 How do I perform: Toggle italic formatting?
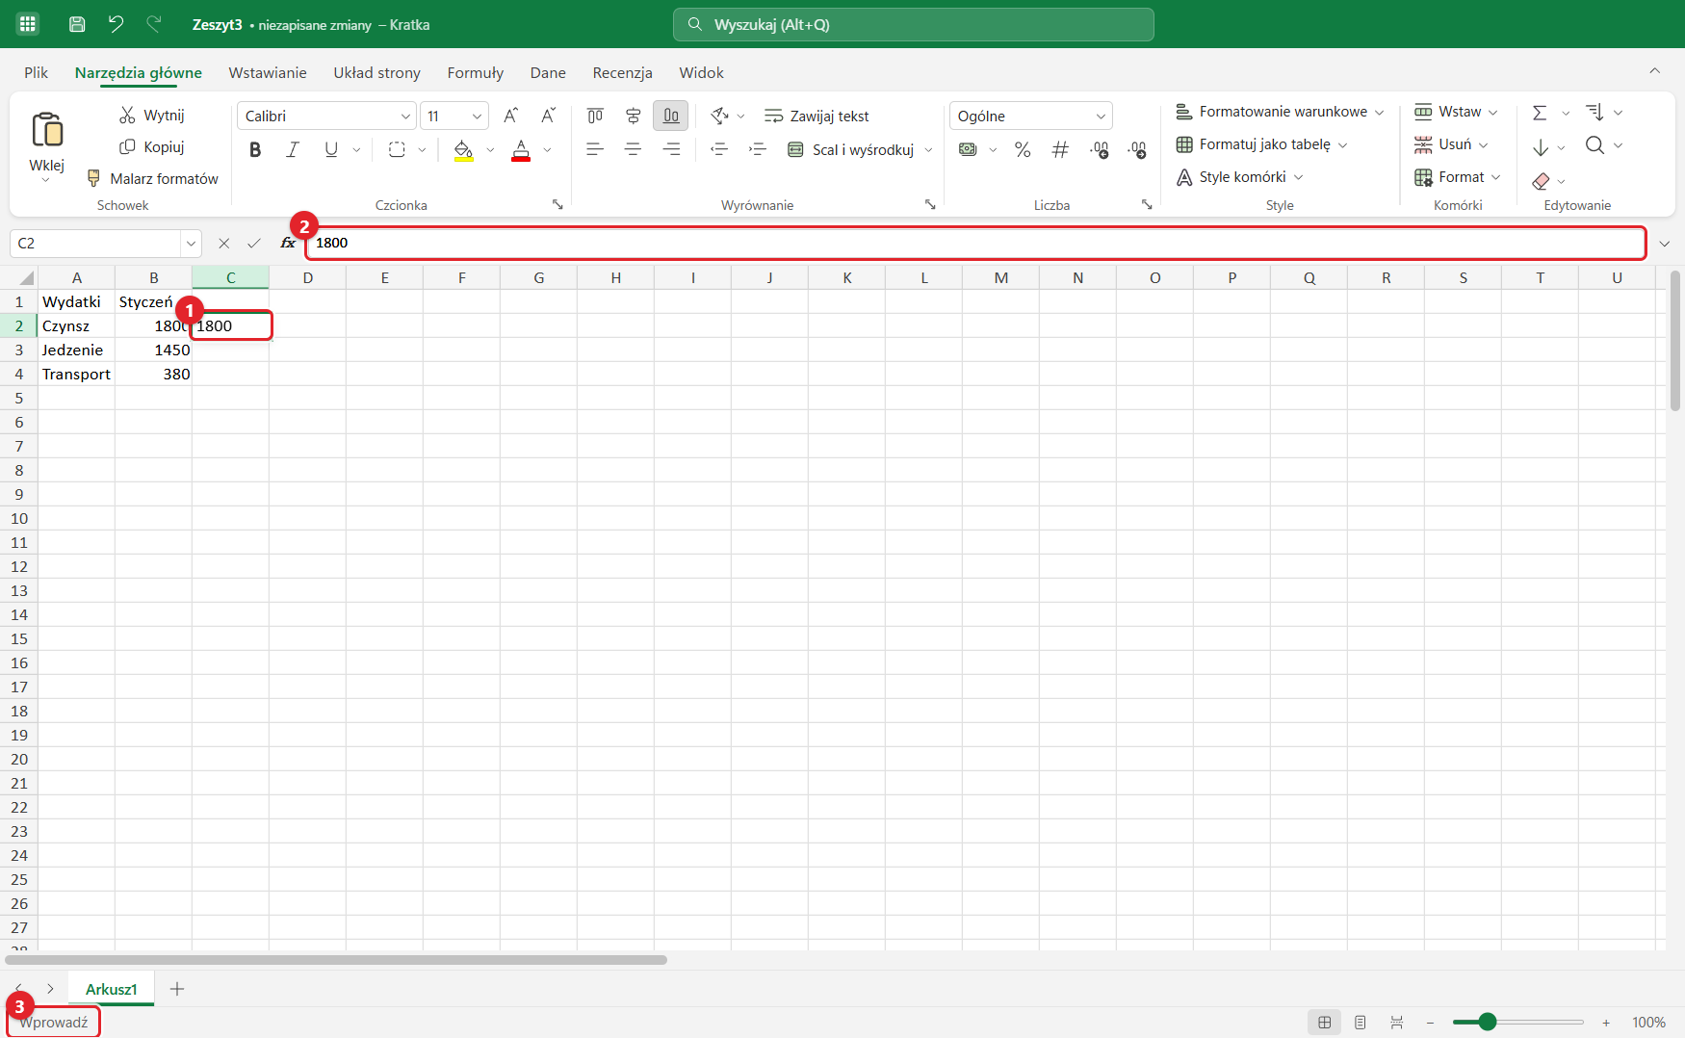[x=293, y=150]
